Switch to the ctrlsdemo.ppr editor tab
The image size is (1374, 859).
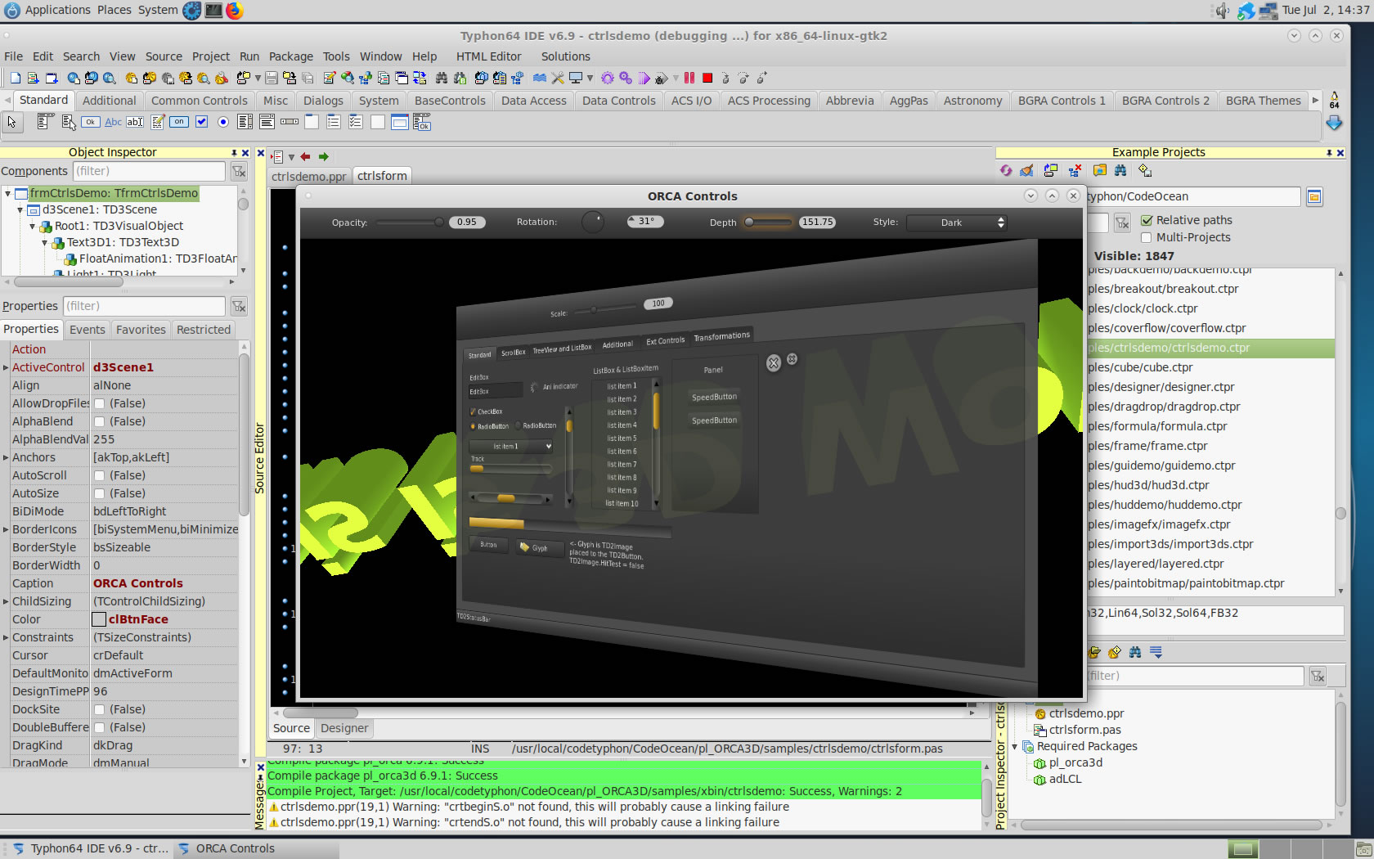[309, 176]
